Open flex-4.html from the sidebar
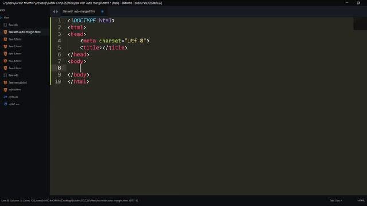This screenshot has width=367, height=206. pyautogui.click(x=15, y=61)
